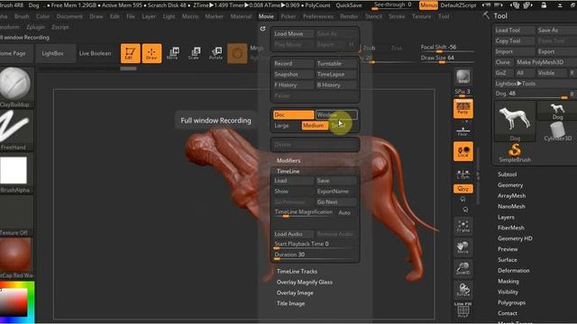This screenshot has width=577, height=324.
Task: Open the Material menu
Action: click(x=241, y=16)
